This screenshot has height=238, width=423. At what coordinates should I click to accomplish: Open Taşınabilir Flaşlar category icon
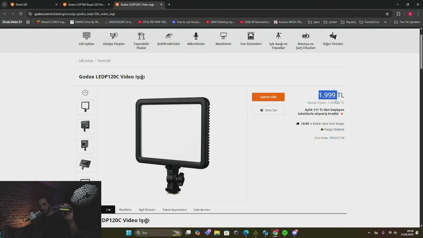[x=141, y=36]
